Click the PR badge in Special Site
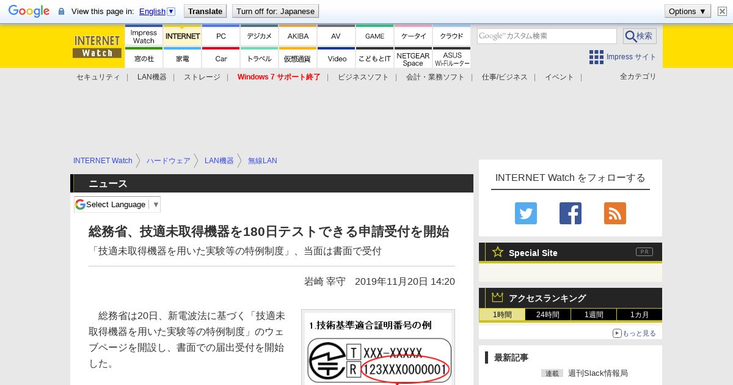Viewport: 733px width, 385px height. [x=644, y=252]
